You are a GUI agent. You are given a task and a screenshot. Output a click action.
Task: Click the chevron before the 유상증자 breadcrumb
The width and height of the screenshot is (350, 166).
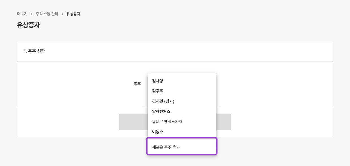(x=62, y=14)
